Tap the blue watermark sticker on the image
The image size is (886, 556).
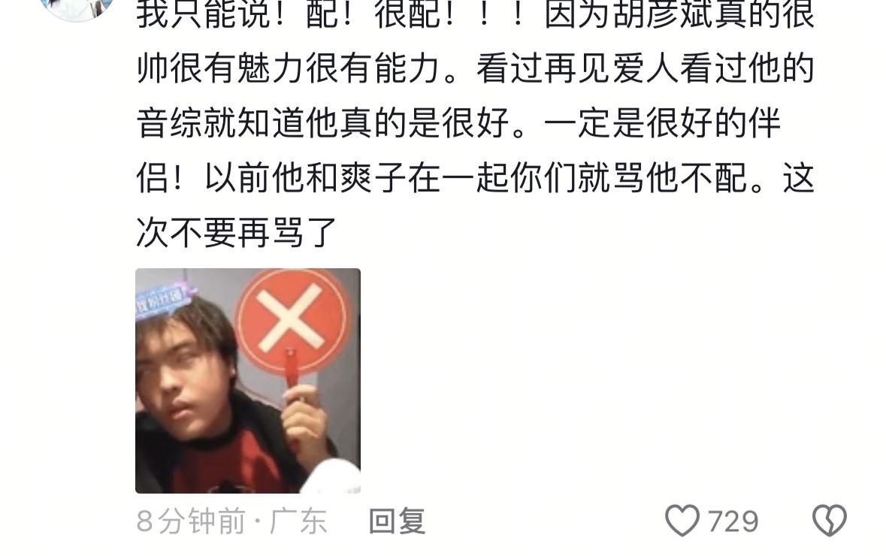click(x=163, y=298)
